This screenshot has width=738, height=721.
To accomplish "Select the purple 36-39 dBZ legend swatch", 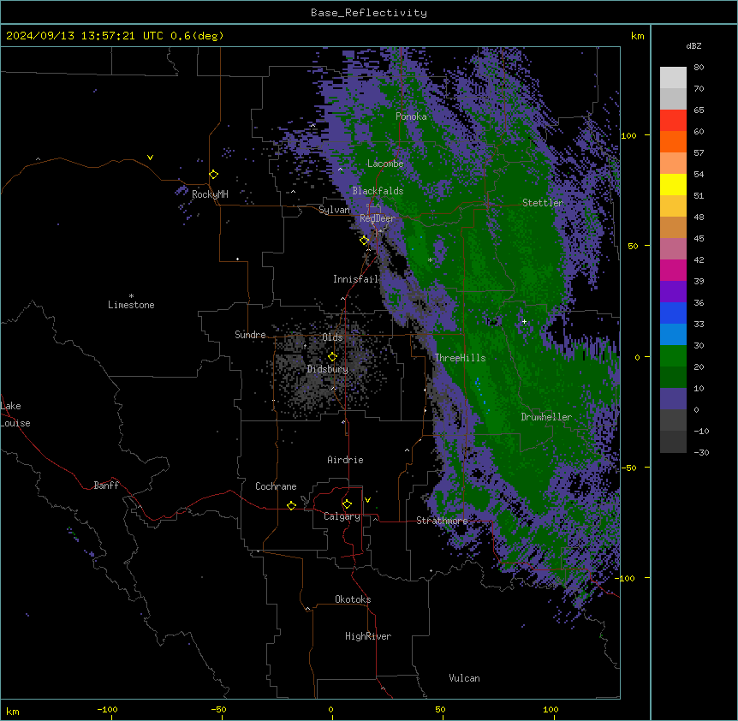I will point(673,292).
